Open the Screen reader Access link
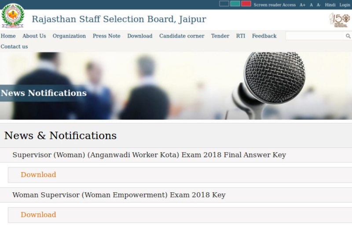 275,5
